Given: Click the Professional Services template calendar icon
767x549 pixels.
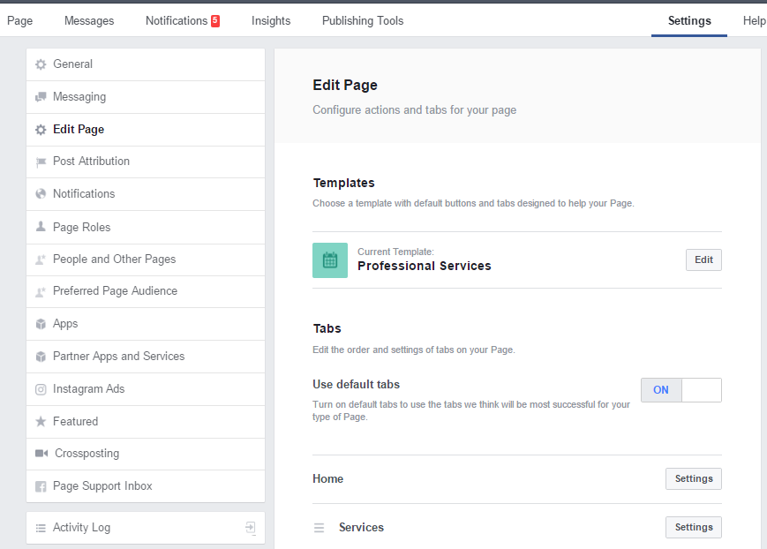Looking at the screenshot, I should pos(330,260).
